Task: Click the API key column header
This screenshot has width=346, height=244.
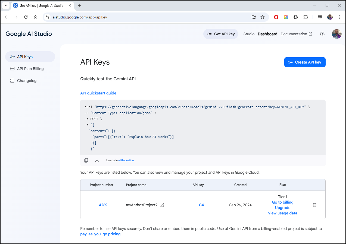Action: pos(198,185)
